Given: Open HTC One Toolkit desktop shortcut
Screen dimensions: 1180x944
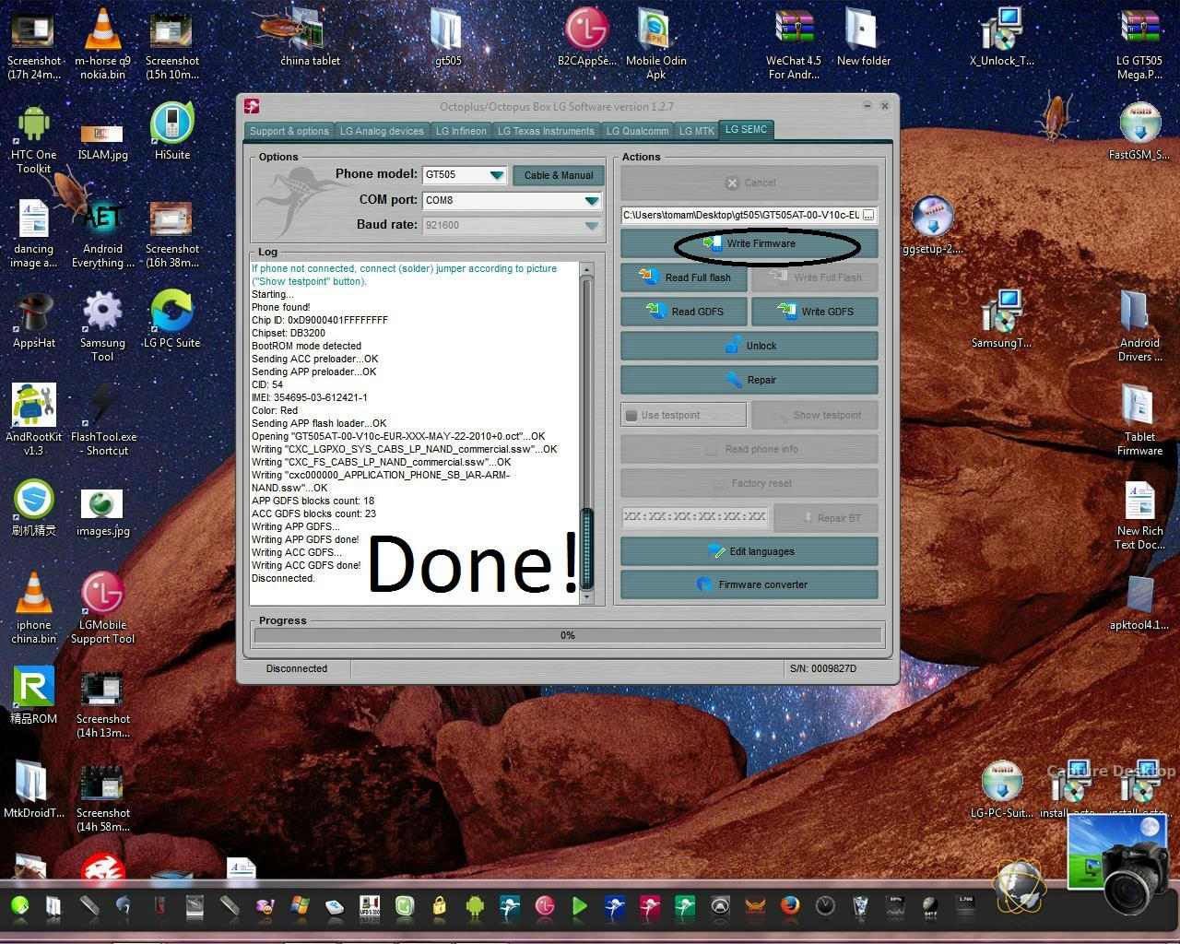Looking at the screenshot, I should (x=34, y=137).
